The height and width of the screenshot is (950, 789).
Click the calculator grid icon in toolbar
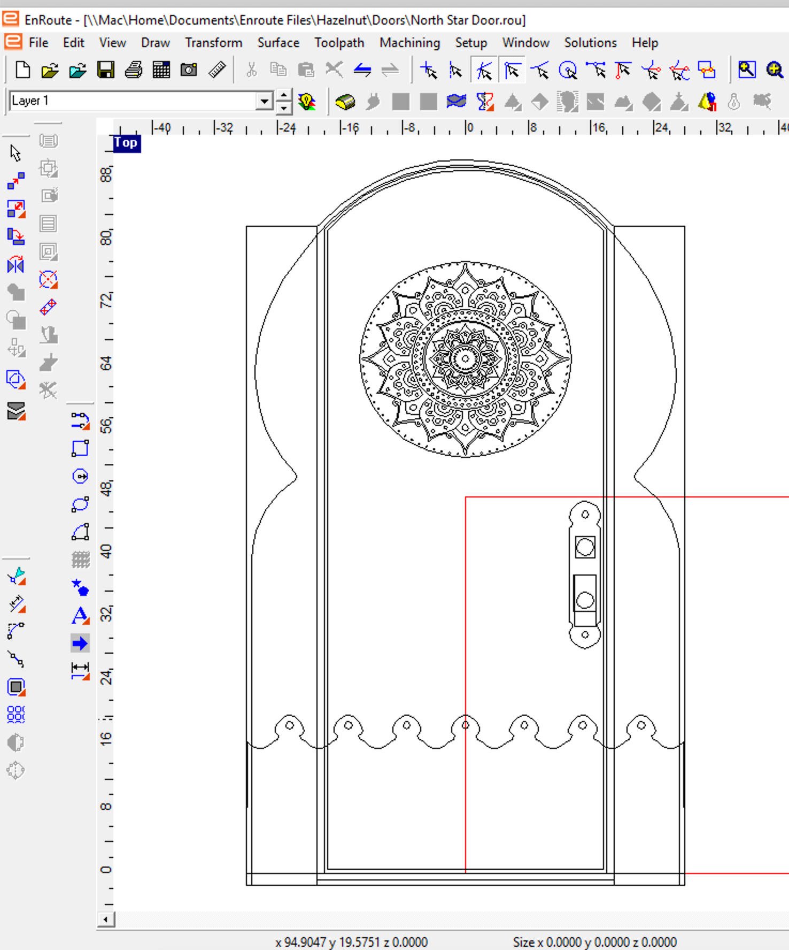[161, 70]
